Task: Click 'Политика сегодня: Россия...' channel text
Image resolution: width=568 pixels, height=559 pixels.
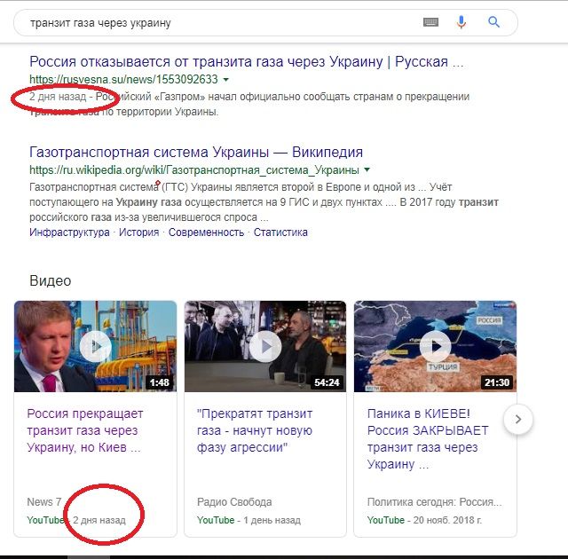Action: (x=434, y=502)
